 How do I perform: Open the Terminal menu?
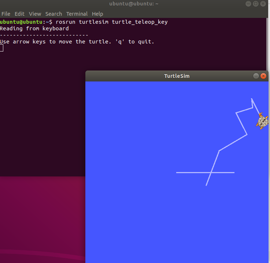click(x=77, y=14)
